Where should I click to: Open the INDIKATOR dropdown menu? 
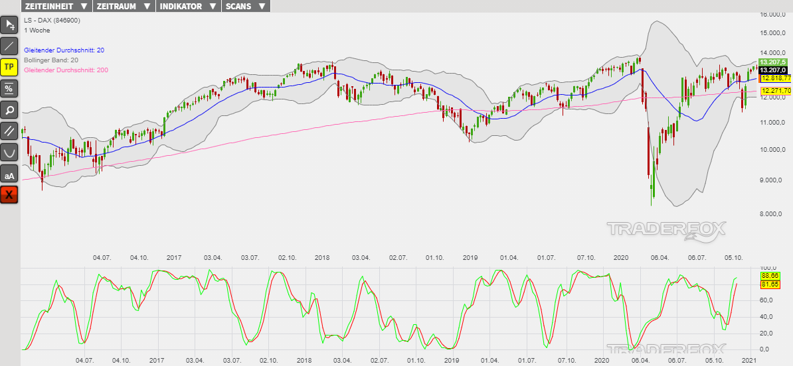189,6
